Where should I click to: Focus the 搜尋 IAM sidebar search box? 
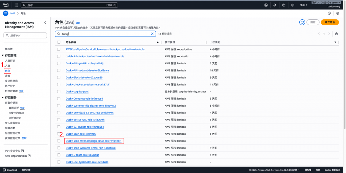[25, 36]
